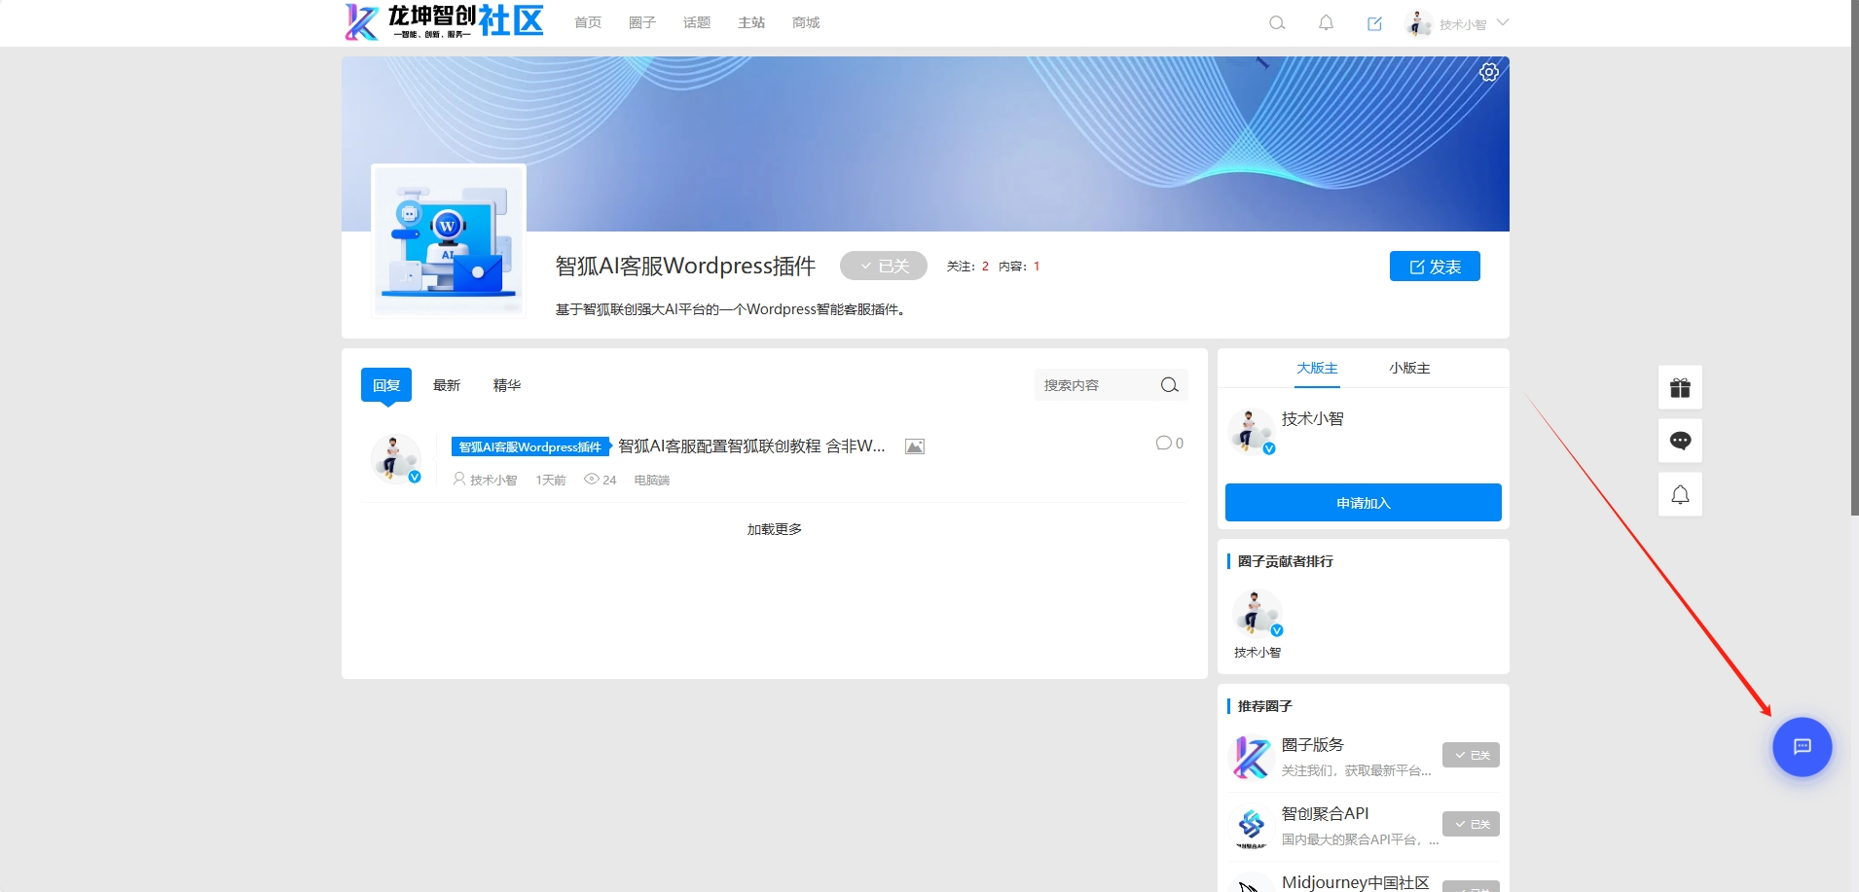The image size is (1859, 892).
Task: Open the chat bubble icon in the side toolbar
Action: tap(1680, 441)
